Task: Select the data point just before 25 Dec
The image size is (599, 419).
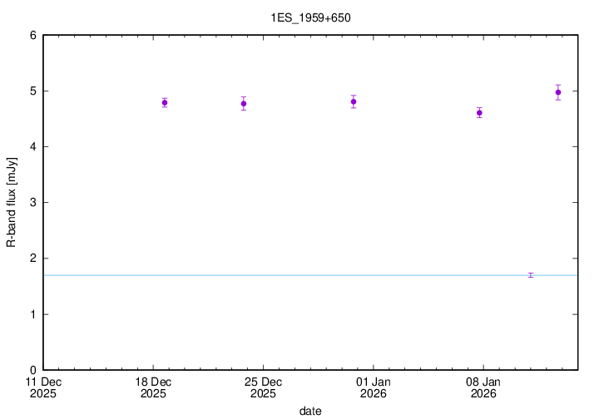Action: pyautogui.click(x=244, y=104)
